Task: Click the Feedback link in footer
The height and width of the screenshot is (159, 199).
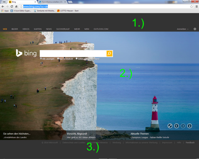Action: (x=190, y=142)
